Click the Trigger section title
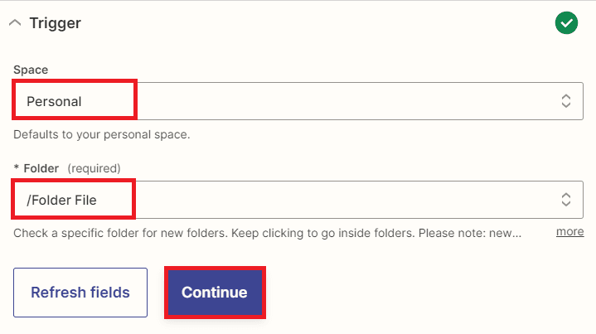This screenshot has height=334, width=596. pos(55,23)
